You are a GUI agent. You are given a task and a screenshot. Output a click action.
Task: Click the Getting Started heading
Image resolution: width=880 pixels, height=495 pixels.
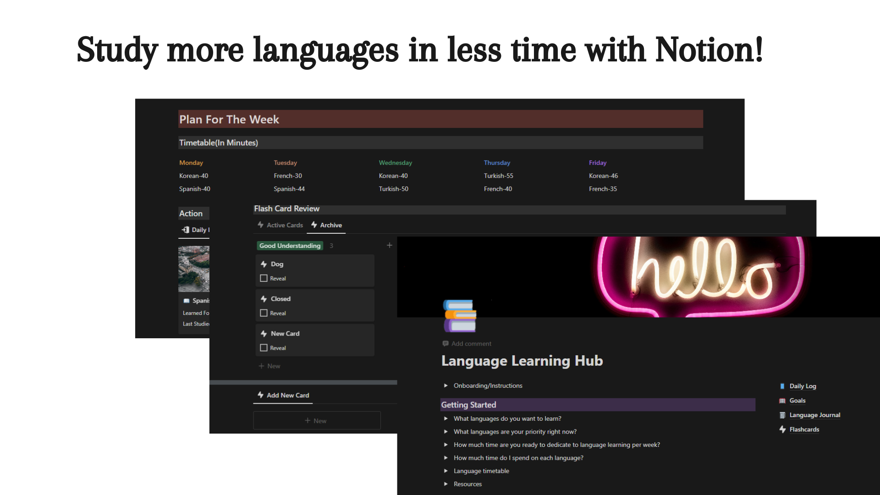(468, 405)
